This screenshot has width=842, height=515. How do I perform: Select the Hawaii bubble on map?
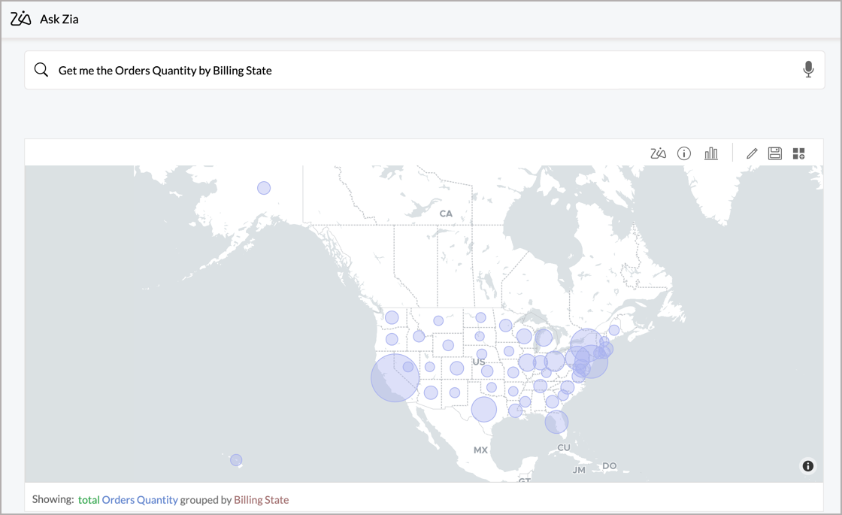236,460
